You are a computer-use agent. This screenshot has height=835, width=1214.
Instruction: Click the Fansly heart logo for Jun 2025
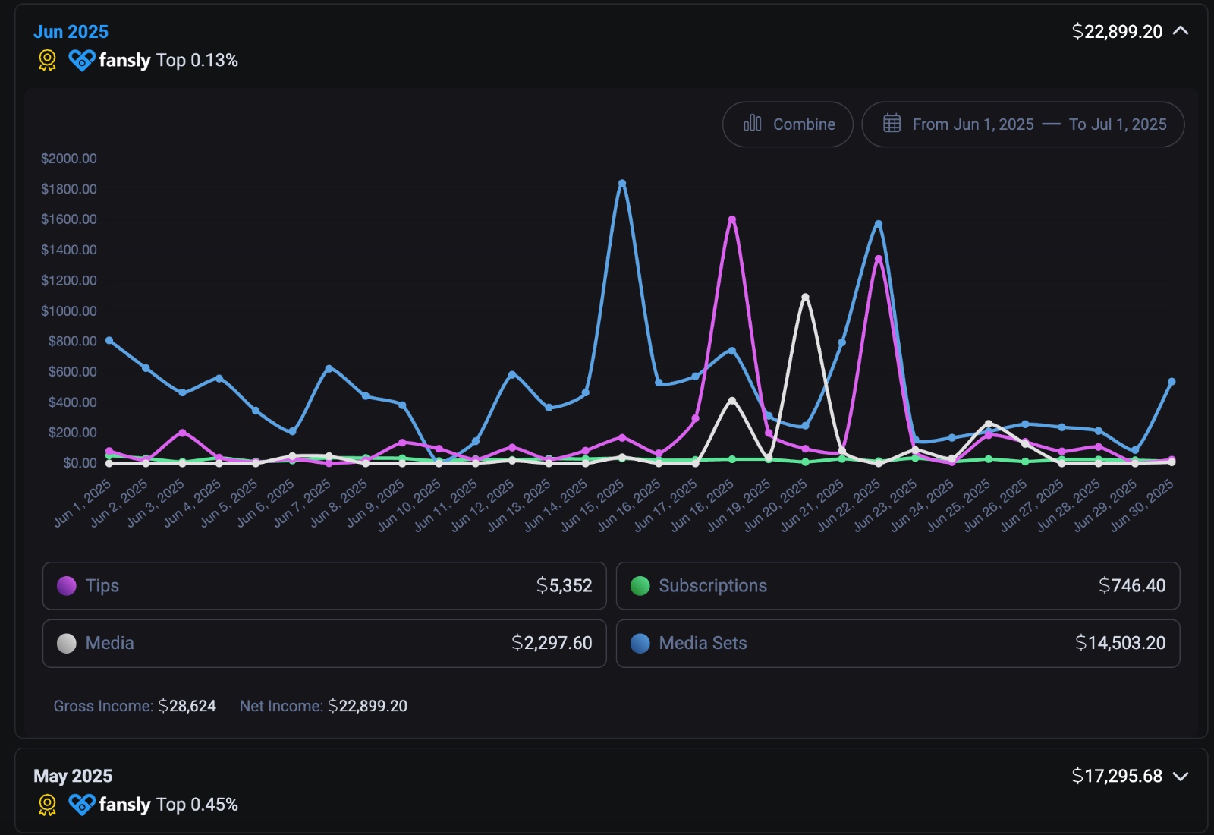[82, 60]
